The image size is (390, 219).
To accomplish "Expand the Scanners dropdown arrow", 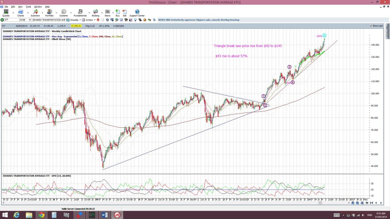I will tap(42, 13).
